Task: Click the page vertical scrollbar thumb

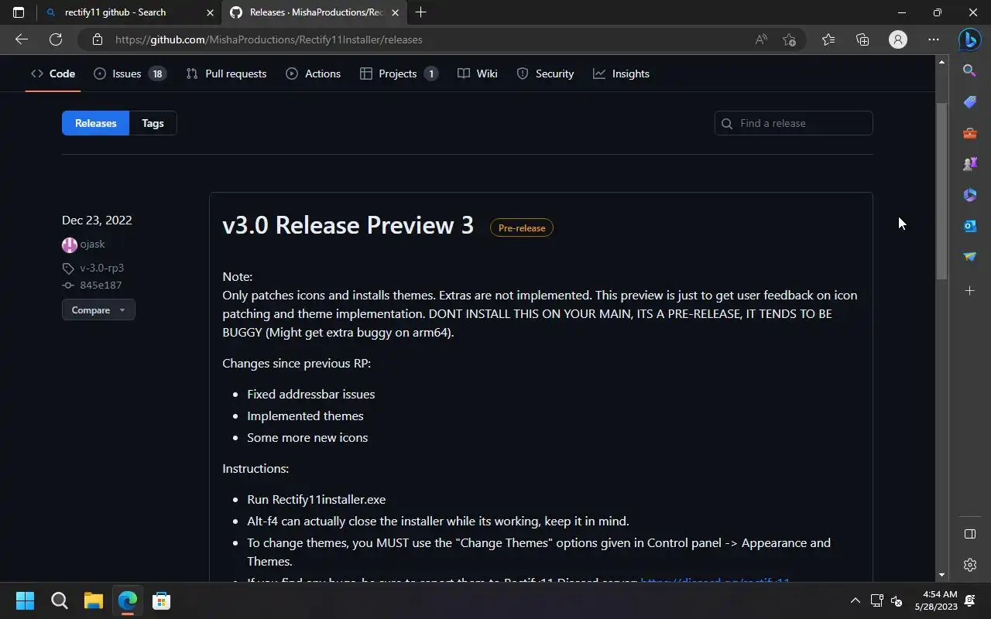Action: click(x=942, y=190)
